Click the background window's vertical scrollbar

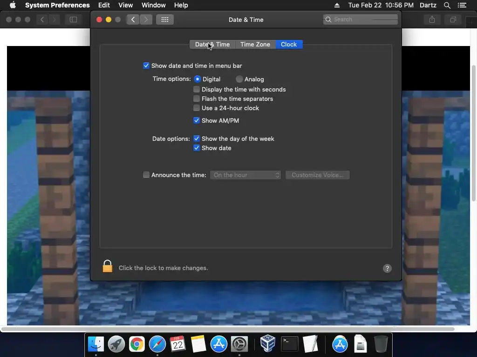coord(473,132)
